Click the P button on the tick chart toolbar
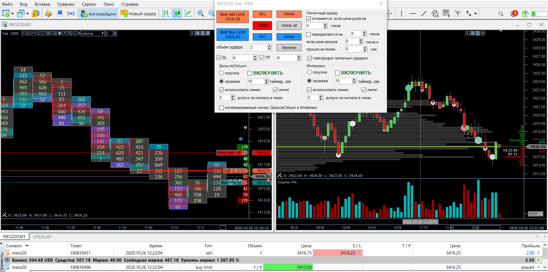548x272 pixels. pyautogui.click(x=65, y=33)
